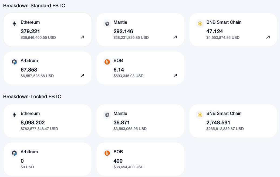The height and width of the screenshot is (177, 280).
Task: Click the Breakdown-Standard FBTC heading
Action: point(34,5)
